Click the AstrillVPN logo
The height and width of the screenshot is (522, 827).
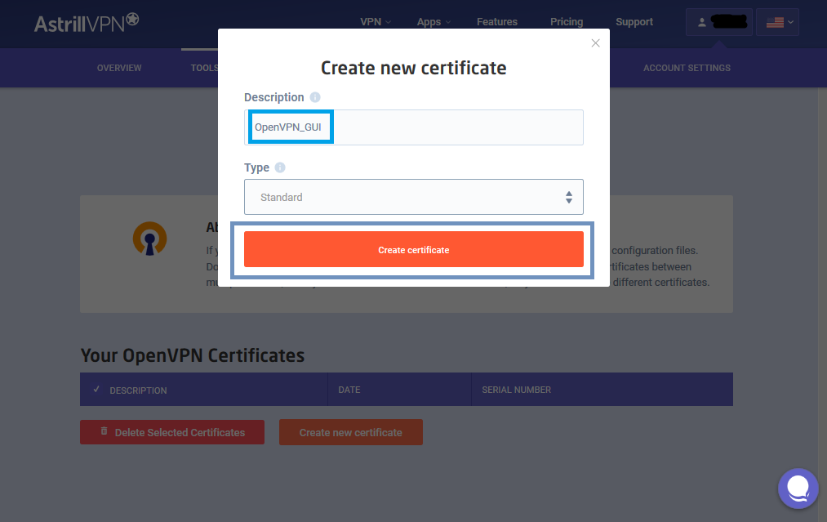[x=87, y=23]
